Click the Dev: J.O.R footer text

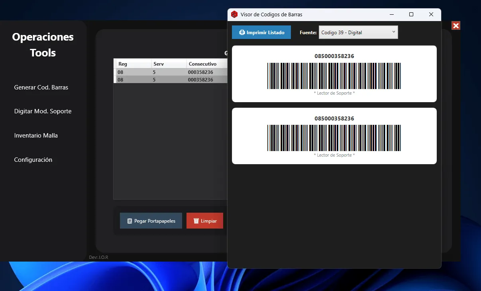[98, 257]
